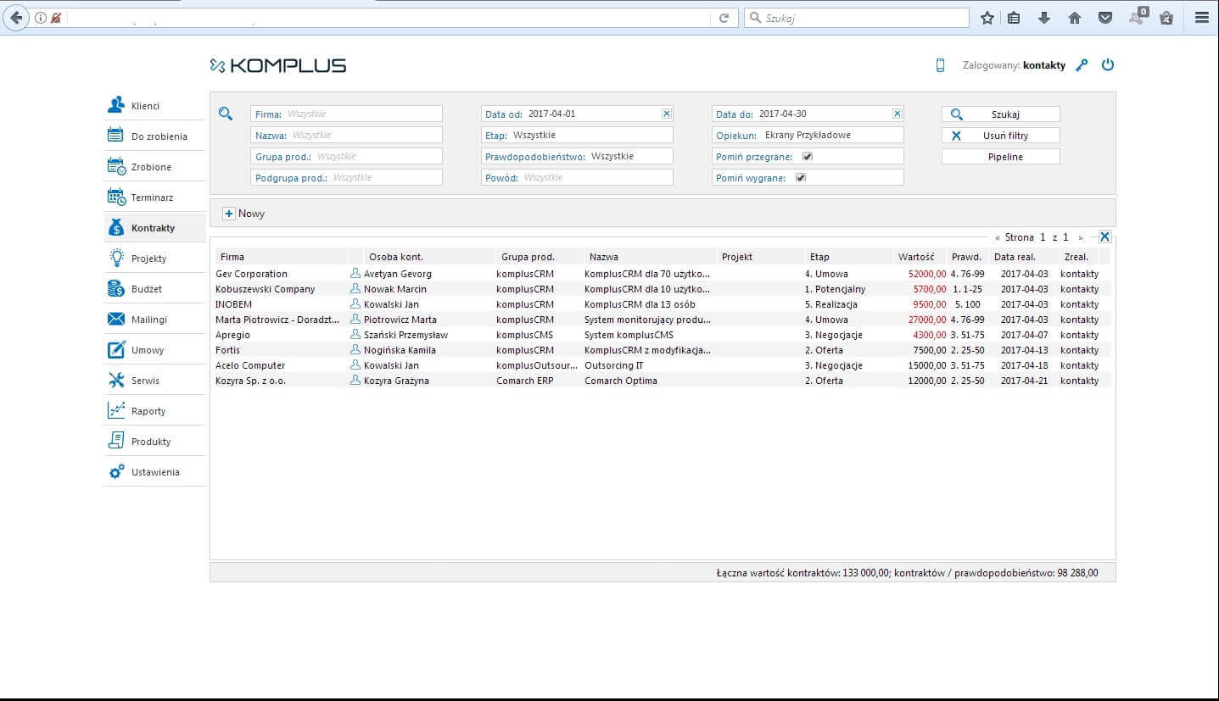Image resolution: width=1219 pixels, height=701 pixels.
Task: Click contact icon for Piotrowicz Marta
Action: (x=355, y=320)
